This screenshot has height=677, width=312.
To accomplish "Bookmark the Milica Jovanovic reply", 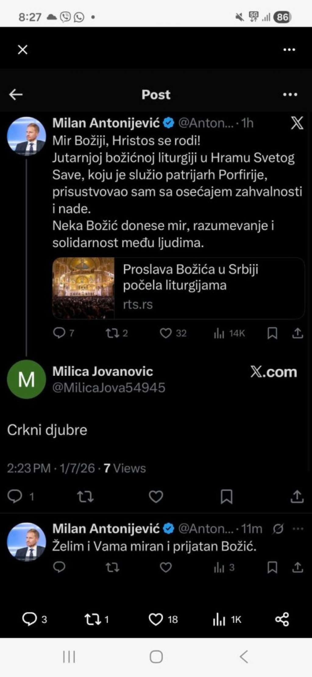I will pos(226,497).
